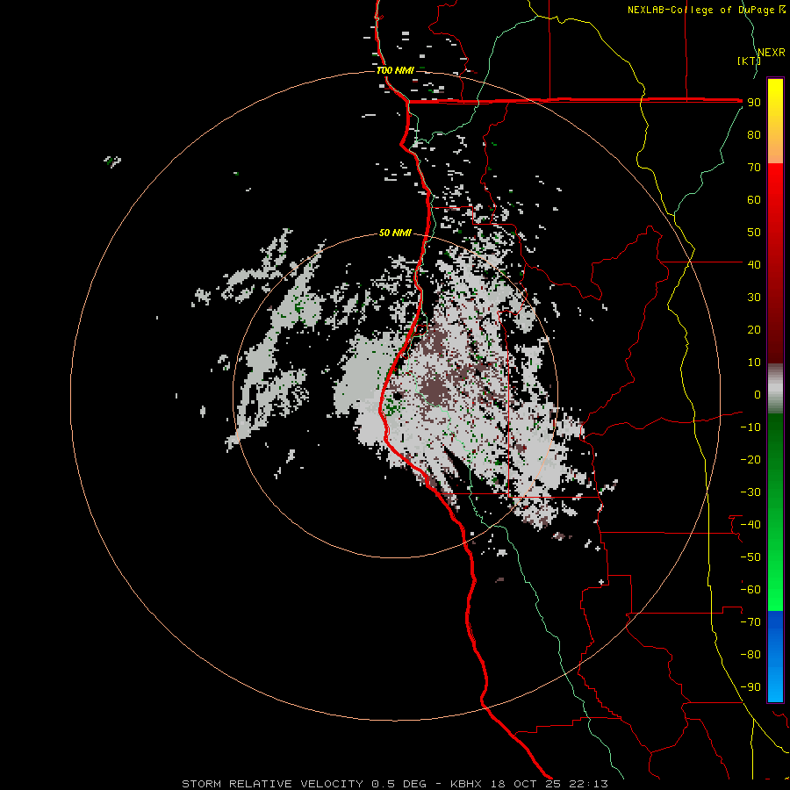
Task: Click the gray zero-velocity segment of the color bar
Action: [775, 389]
